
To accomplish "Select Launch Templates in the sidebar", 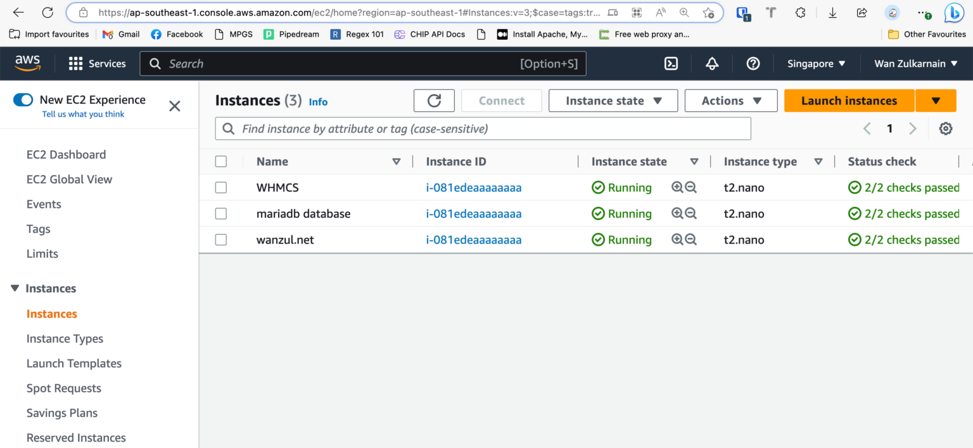I will pyautogui.click(x=74, y=363).
